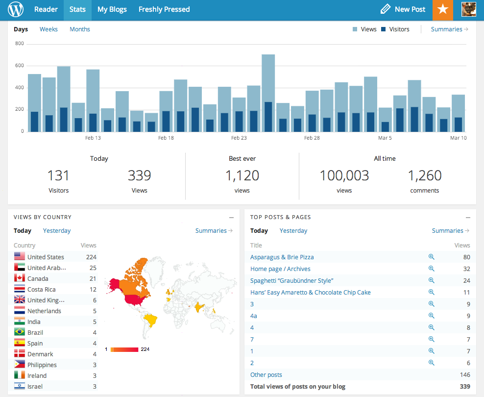This screenshot has height=397, width=484.
Task: Click the New Post pencil icon
Action: coord(386,9)
